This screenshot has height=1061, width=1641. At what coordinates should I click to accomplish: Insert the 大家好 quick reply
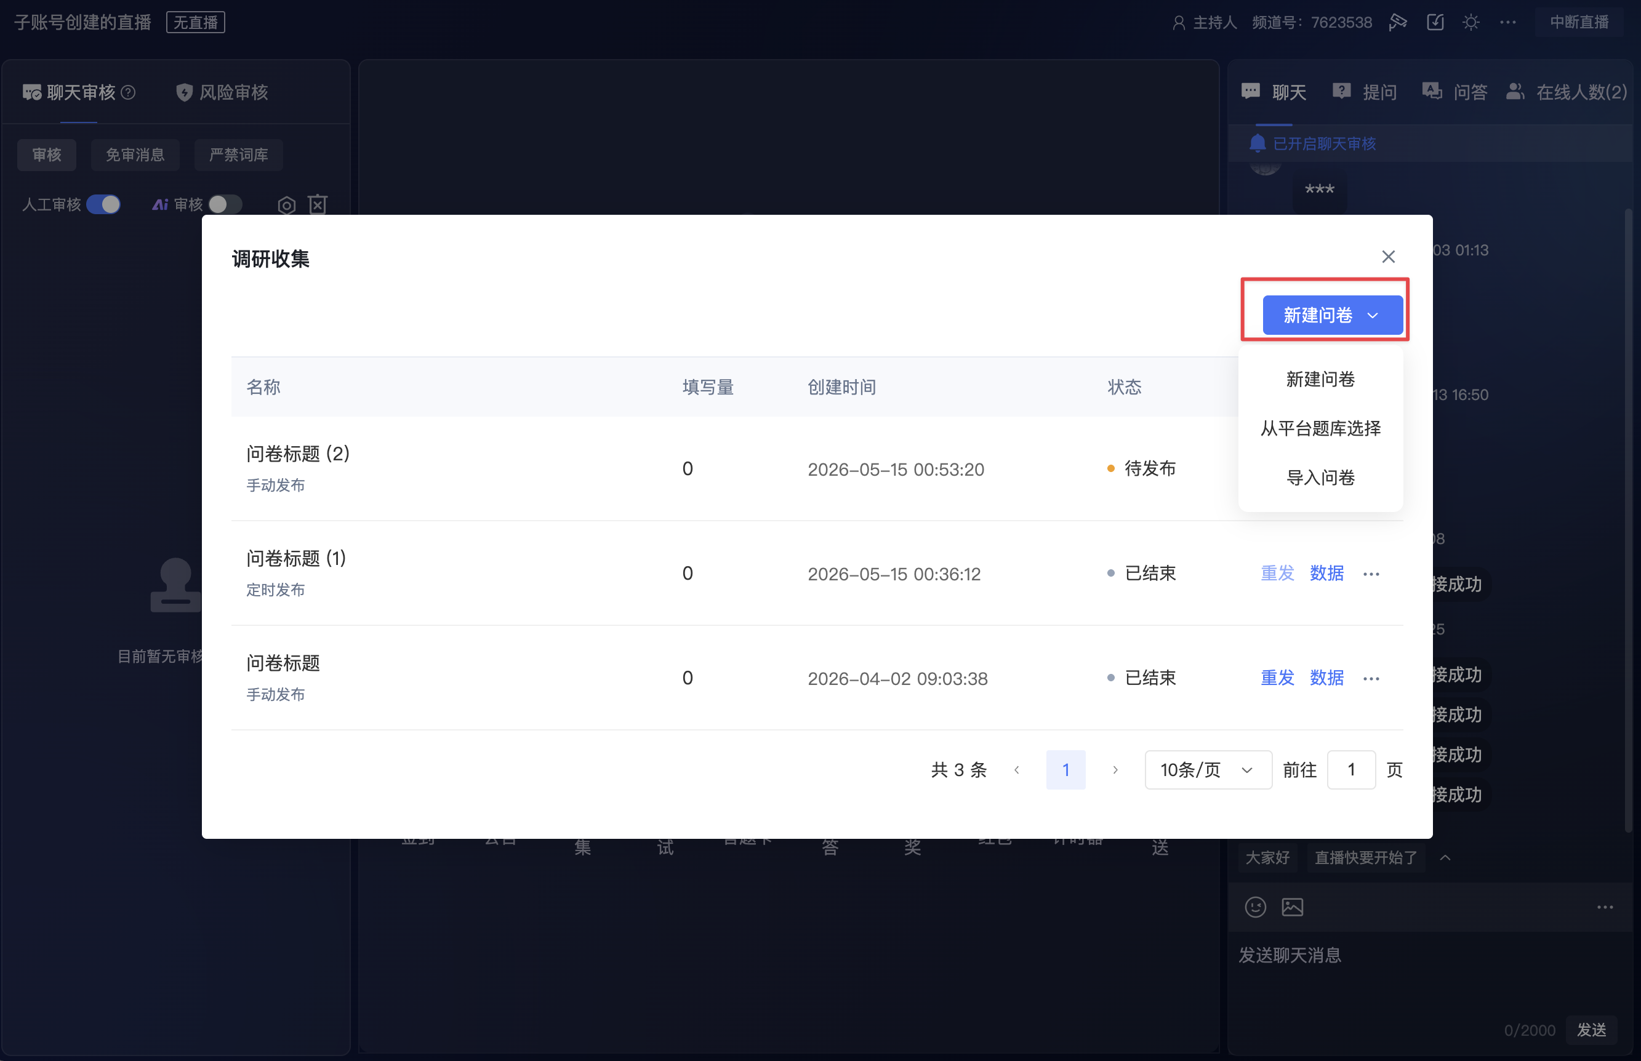coord(1267,857)
